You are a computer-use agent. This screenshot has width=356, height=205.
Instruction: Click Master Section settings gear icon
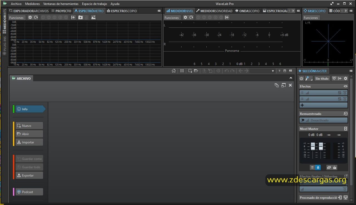(x=346, y=79)
